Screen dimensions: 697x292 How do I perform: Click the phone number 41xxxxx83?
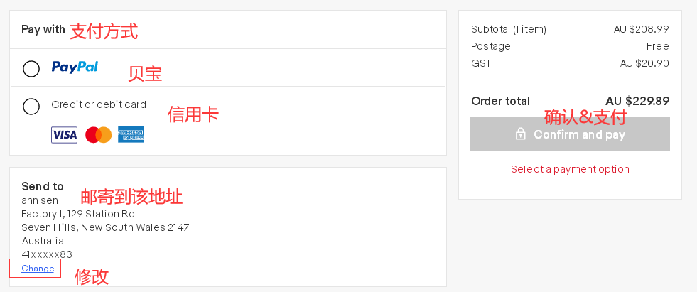(47, 254)
